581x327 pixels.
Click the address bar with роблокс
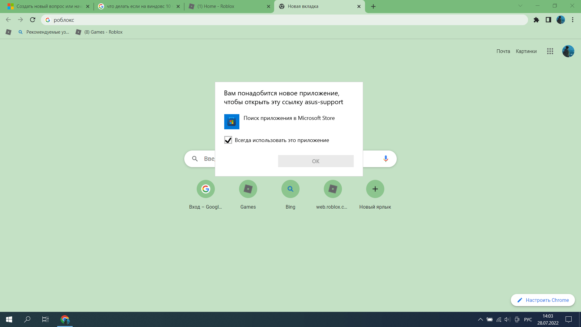(x=284, y=20)
